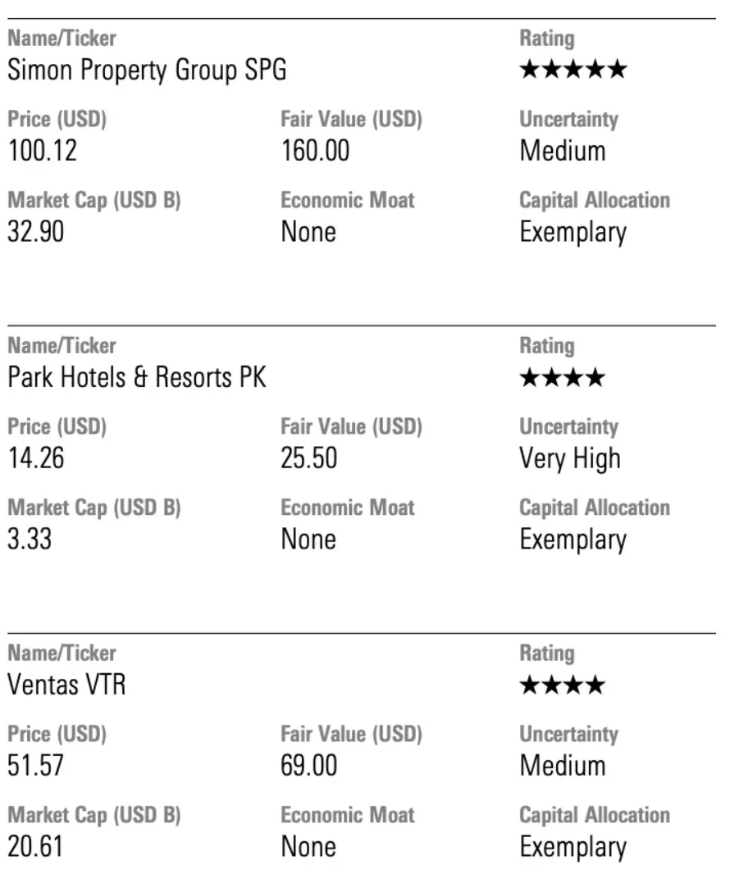Select Simon Property fair value 160.00
The image size is (730, 874).
316,151
